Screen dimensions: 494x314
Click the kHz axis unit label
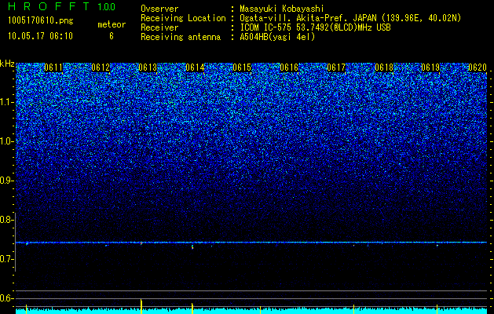7,64
